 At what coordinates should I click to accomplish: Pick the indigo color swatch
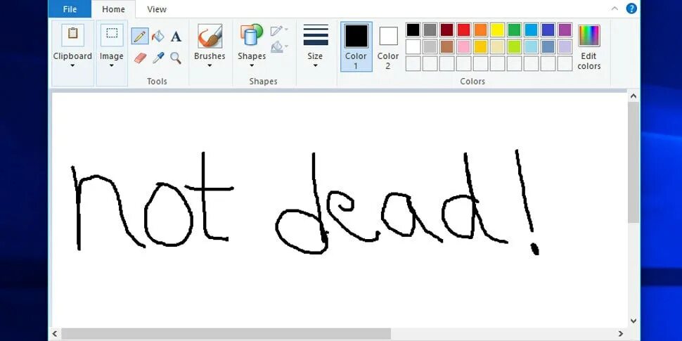(548, 30)
